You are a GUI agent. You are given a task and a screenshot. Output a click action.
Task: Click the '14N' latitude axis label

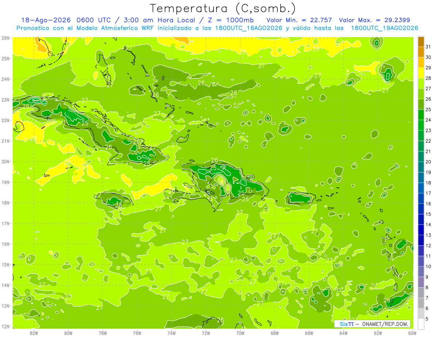(x=5, y=285)
